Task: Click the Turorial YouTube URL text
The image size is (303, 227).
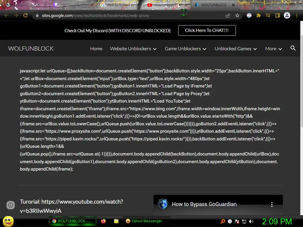Action: coord(72,206)
